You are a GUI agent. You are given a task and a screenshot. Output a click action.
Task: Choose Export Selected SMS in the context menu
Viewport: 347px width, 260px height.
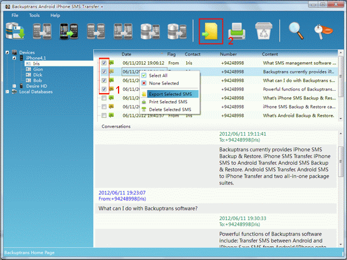170,94
